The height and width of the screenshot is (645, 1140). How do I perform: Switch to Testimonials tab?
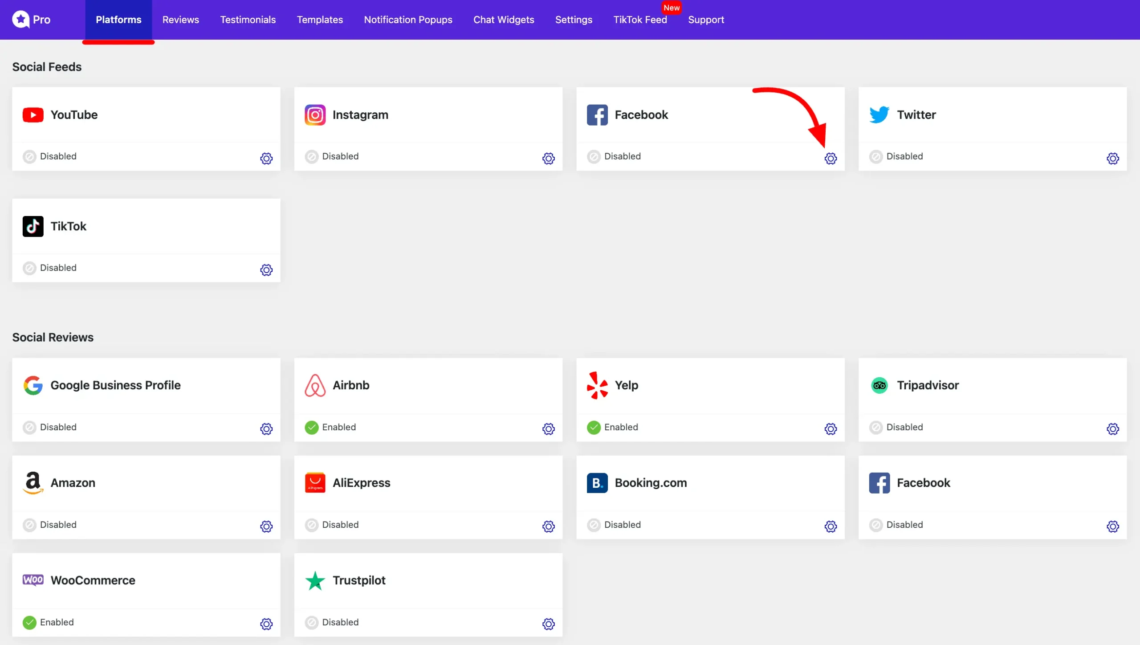(x=248, y=20)
